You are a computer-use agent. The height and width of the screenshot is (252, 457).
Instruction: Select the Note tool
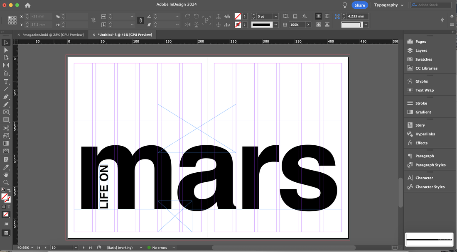click(x=6, y=160)
